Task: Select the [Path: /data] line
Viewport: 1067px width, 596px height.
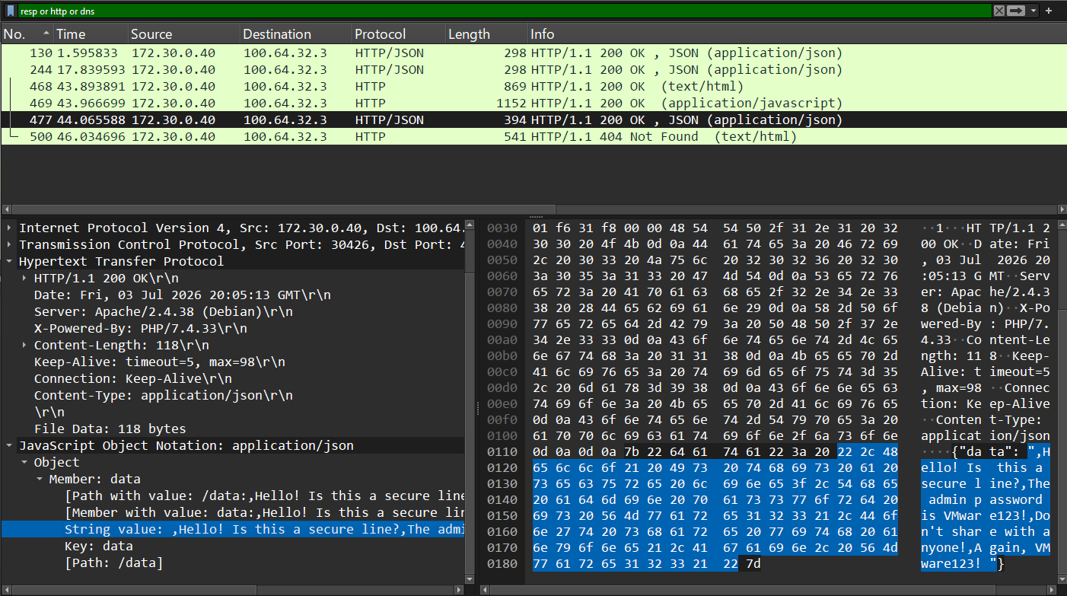Action: tap(114, 563)
